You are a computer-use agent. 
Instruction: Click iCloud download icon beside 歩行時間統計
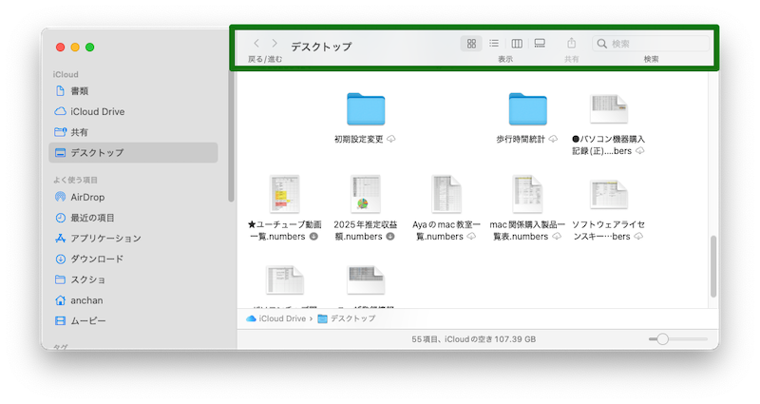pos(553,139)
